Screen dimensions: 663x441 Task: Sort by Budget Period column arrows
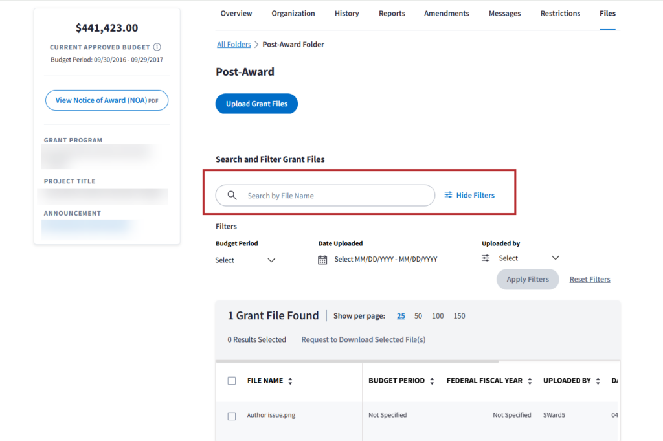pyautogui.click(x=432, y=381)
